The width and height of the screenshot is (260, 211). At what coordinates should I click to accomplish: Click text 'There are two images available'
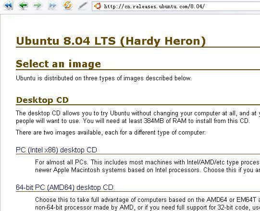tap(58, 132)
